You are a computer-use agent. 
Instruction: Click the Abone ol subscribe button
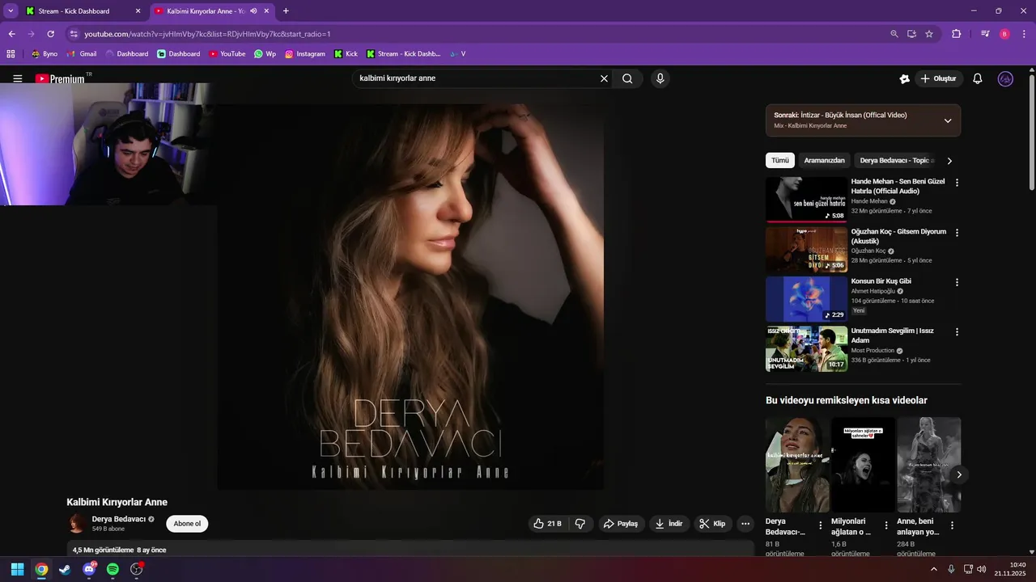click(187, 524)
